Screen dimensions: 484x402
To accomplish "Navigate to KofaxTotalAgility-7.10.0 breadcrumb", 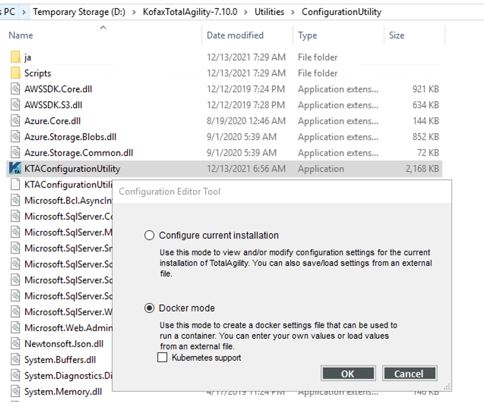I will tap(190, 12).
